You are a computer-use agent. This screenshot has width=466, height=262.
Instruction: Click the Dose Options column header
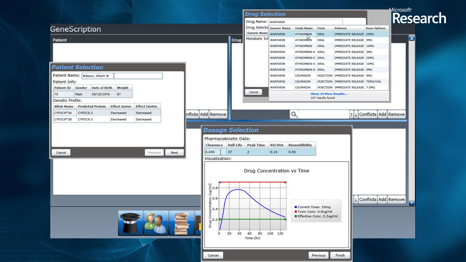[377, 28]
